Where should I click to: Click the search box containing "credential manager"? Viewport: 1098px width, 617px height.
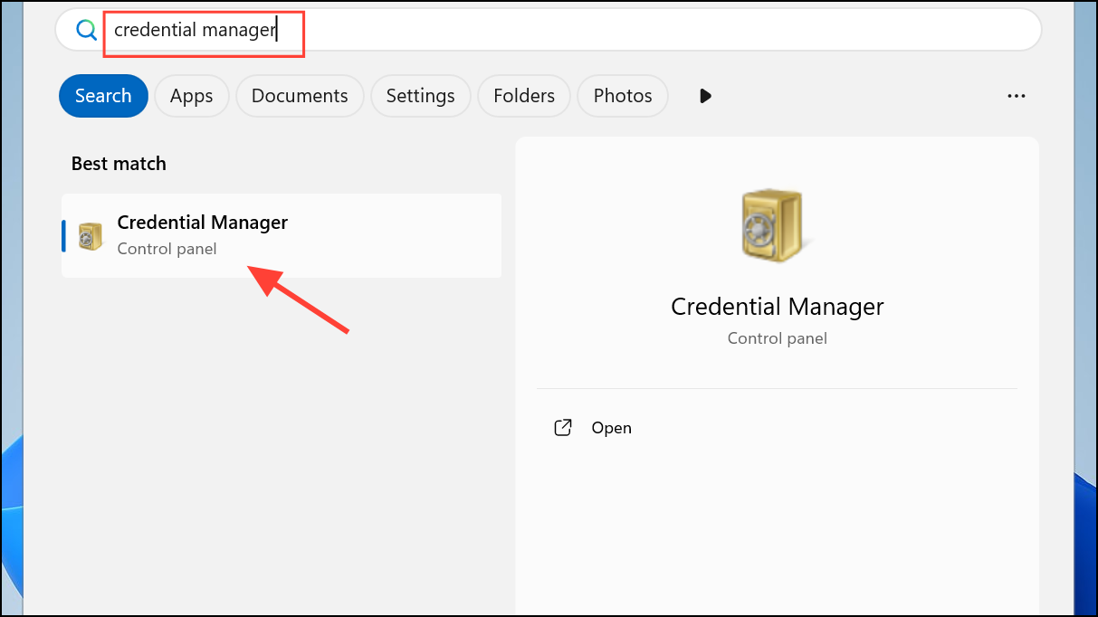pos(549,30)
